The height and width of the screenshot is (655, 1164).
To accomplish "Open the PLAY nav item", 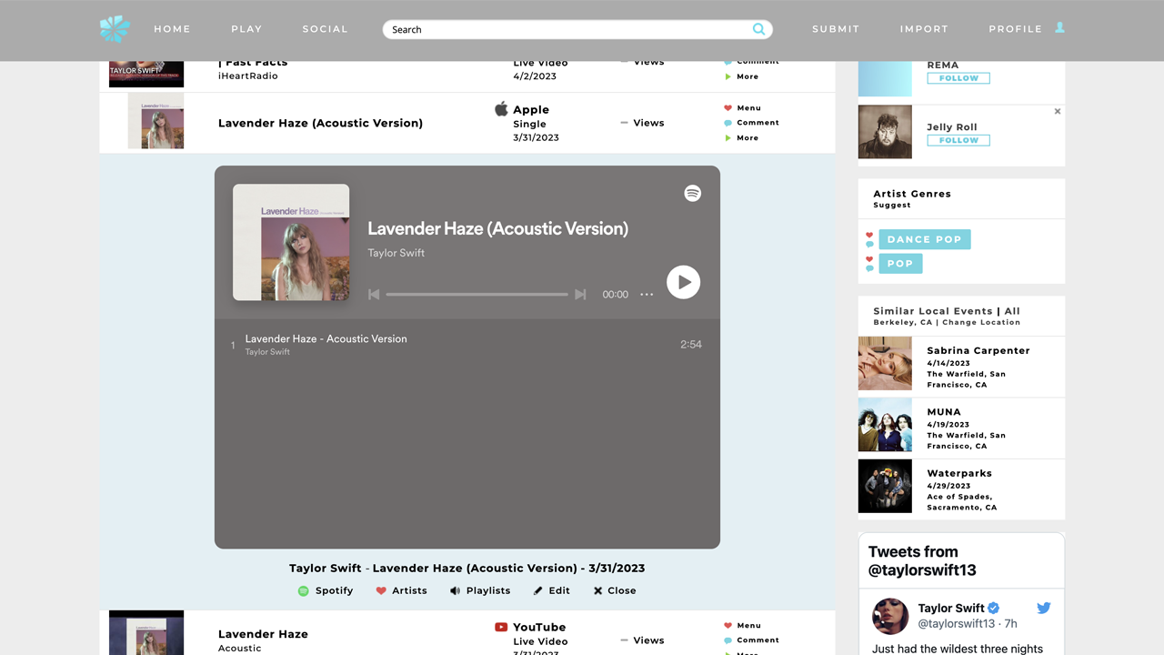I will click(246, 29).
